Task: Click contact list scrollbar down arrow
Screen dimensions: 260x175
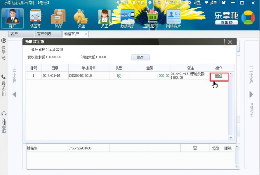Action: click(237, 166)
